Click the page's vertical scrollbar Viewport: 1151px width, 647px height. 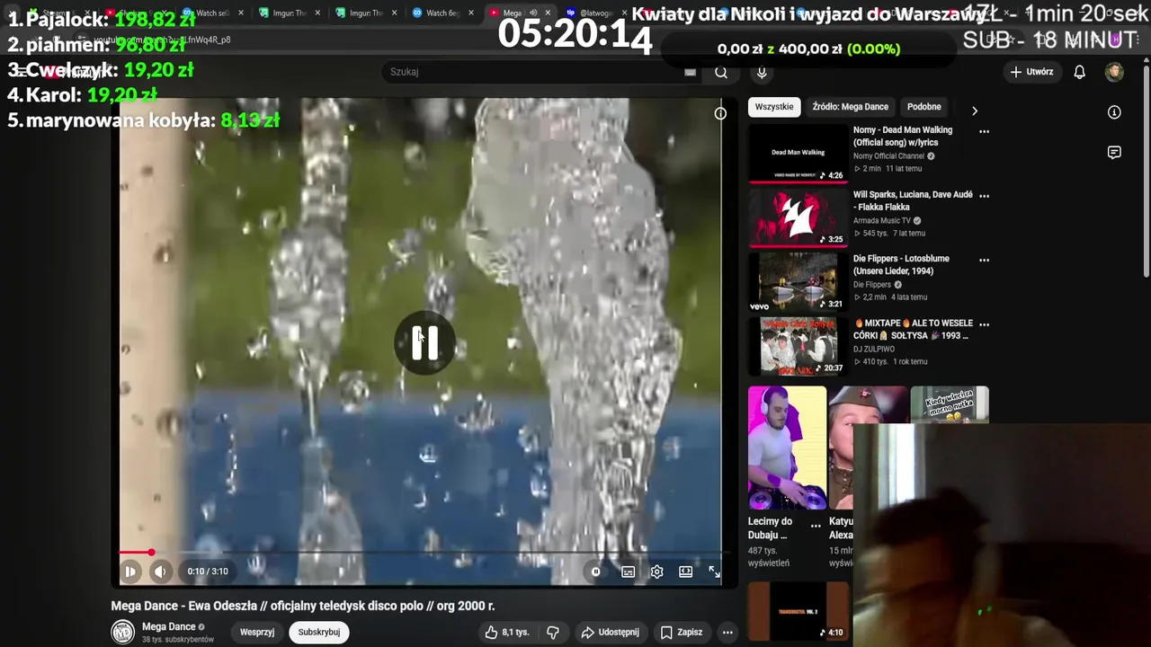click(1146, 170)
